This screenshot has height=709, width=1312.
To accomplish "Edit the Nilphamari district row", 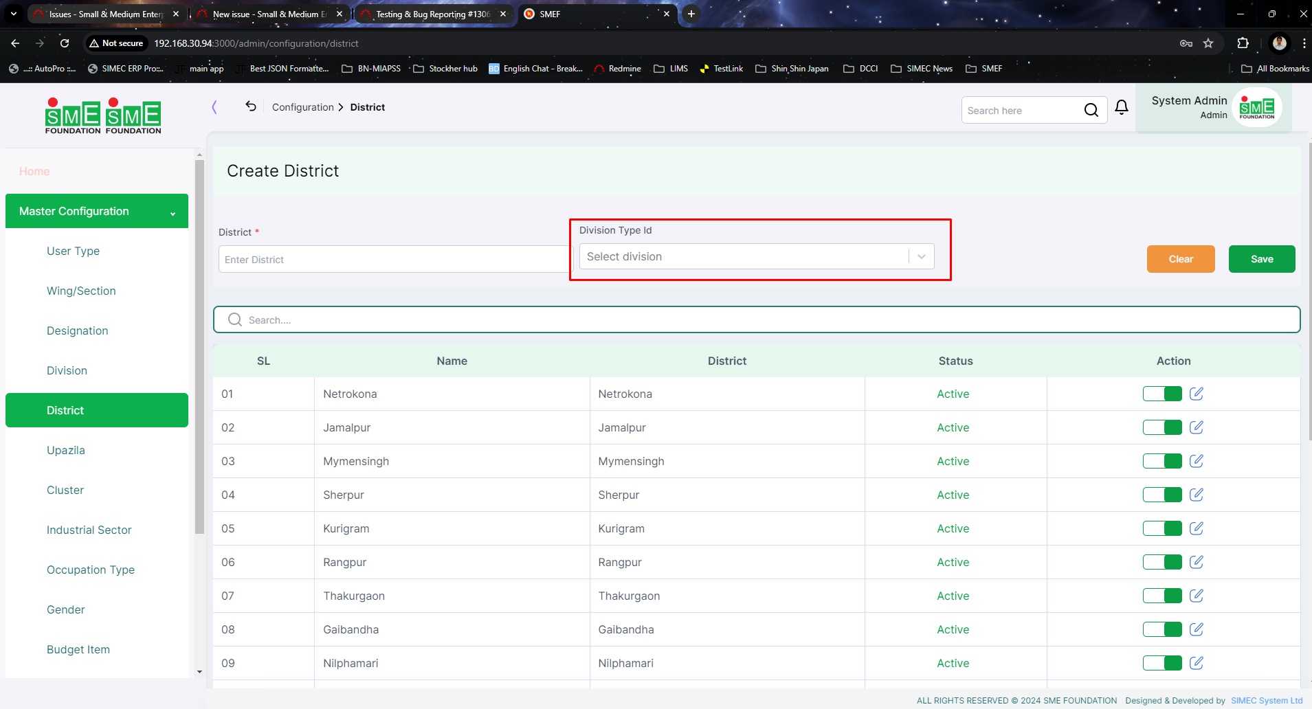I will pyautogui.click(x=1196, y=663).
